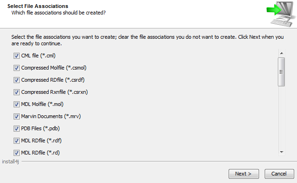Image resolution: width=297 pixels, height=183 pixels.
Task: Uncheck the MDL RDfile (*.rdf) checkbox
Action: (x=16, y=141)
